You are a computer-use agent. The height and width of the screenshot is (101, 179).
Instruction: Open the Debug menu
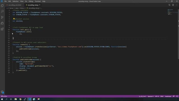pyautogui.click(x=31, y=1)
